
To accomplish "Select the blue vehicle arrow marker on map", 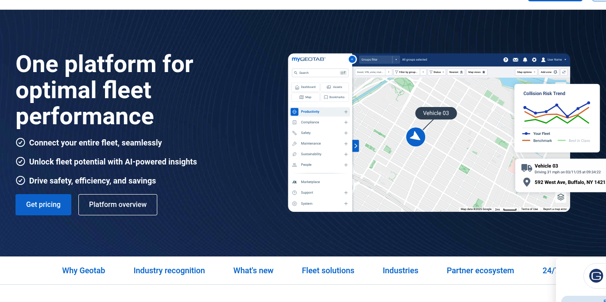I will 416,137.
